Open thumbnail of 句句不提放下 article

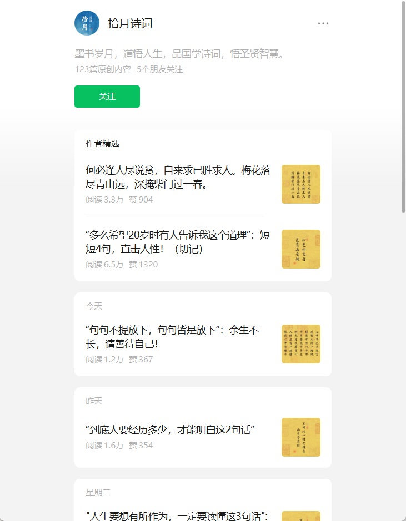coord(301,344)
